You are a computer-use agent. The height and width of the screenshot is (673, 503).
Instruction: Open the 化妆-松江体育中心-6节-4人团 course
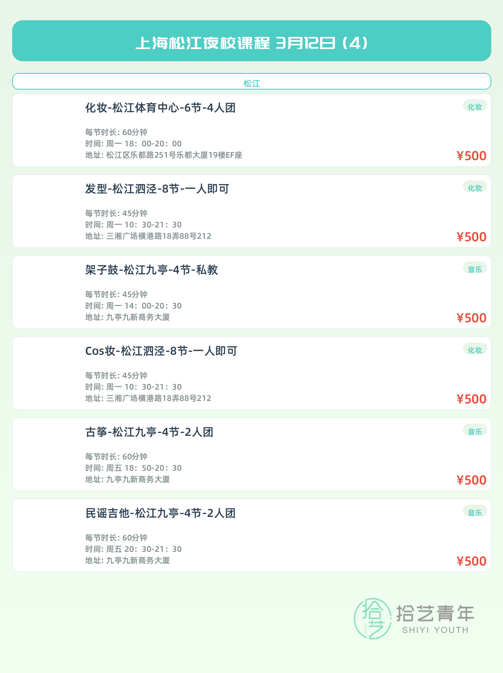click(x=160, y=108)
